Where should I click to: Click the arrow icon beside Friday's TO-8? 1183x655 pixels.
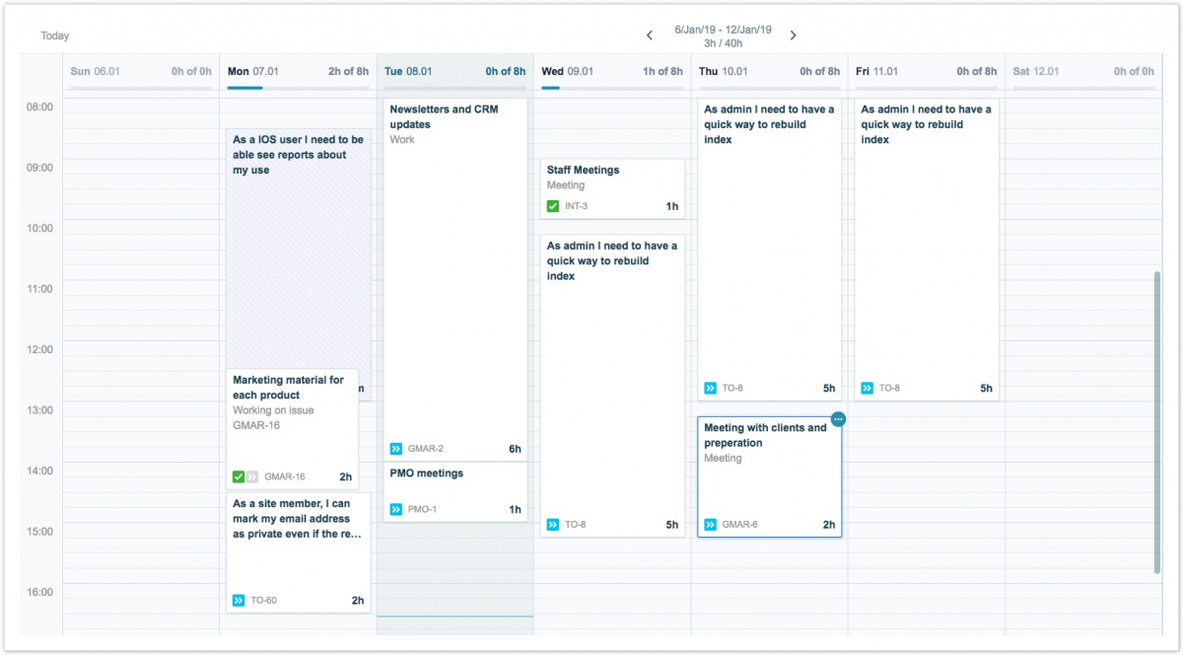[x=868, y=389]
